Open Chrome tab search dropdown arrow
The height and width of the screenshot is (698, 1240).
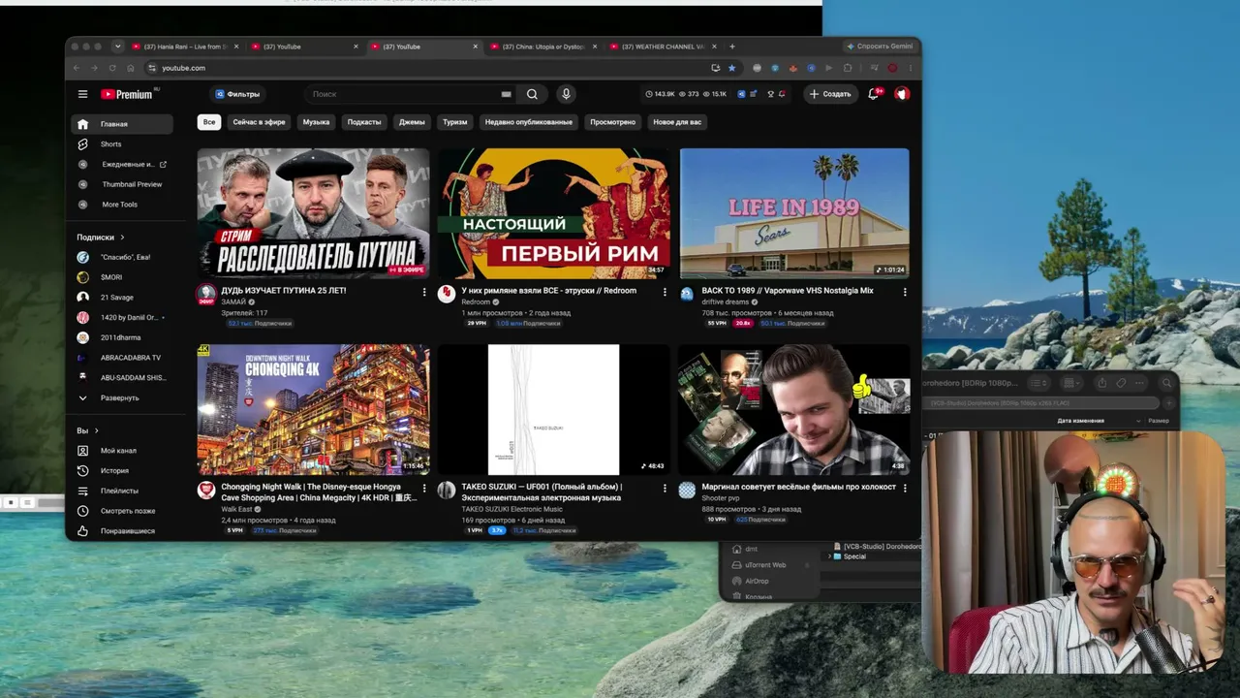pos(117,47)
